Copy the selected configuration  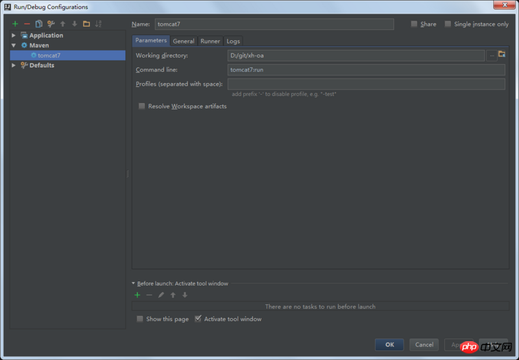(x=39, y=24)
